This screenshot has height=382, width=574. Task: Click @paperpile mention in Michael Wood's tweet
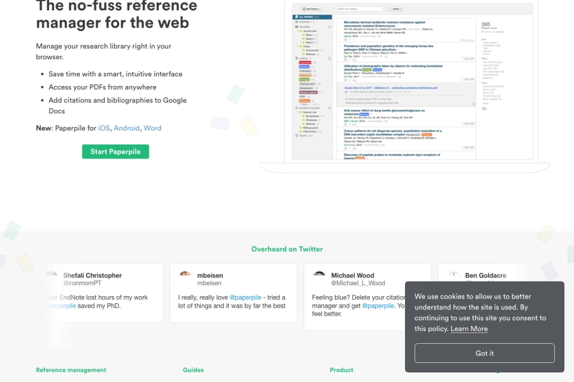(x=378, y=306)
